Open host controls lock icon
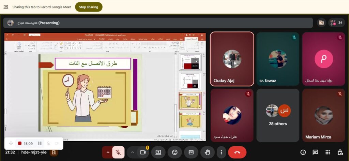The height and width of the screenshot is (161, 349). click(x=340, y=152)
